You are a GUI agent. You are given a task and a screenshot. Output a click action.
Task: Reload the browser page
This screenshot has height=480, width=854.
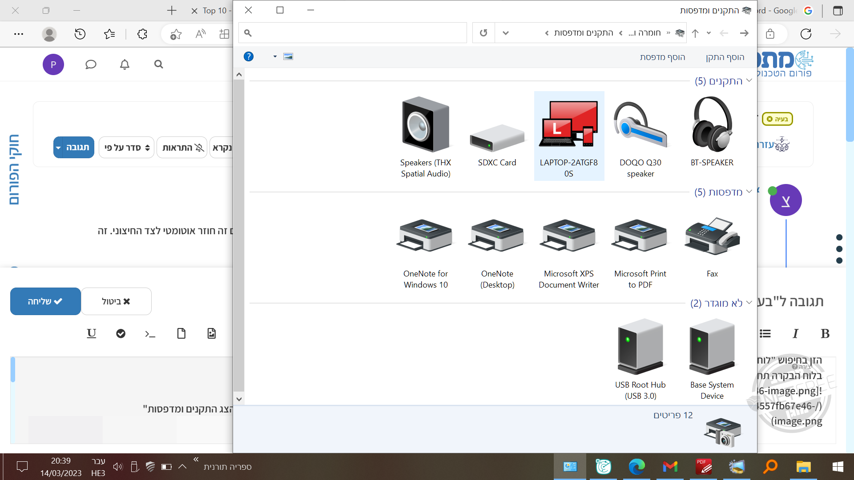click(x=806, y=34)
